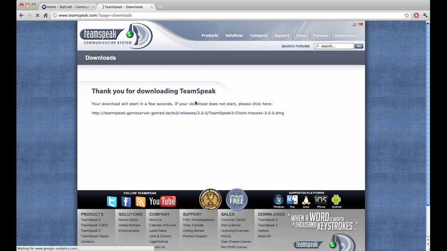
Task: Click the Award Winning Software badge
Action: click(210, 200)
